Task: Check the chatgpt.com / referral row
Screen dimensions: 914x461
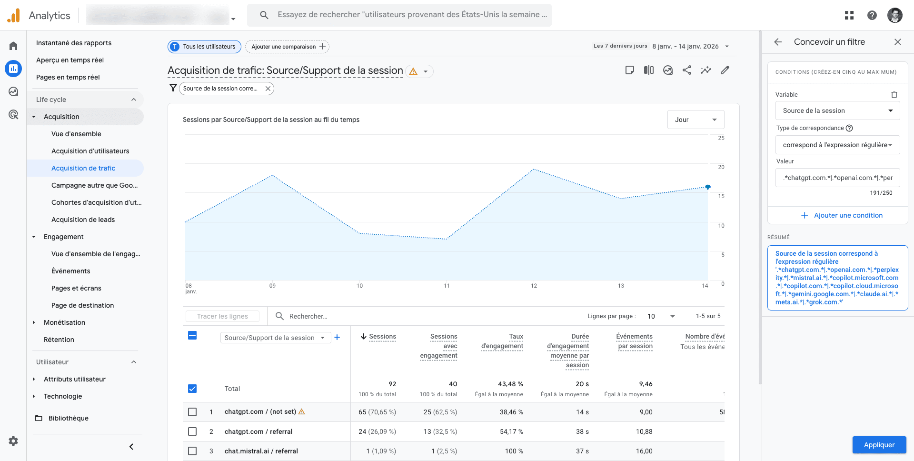Action: coord(192,431)
